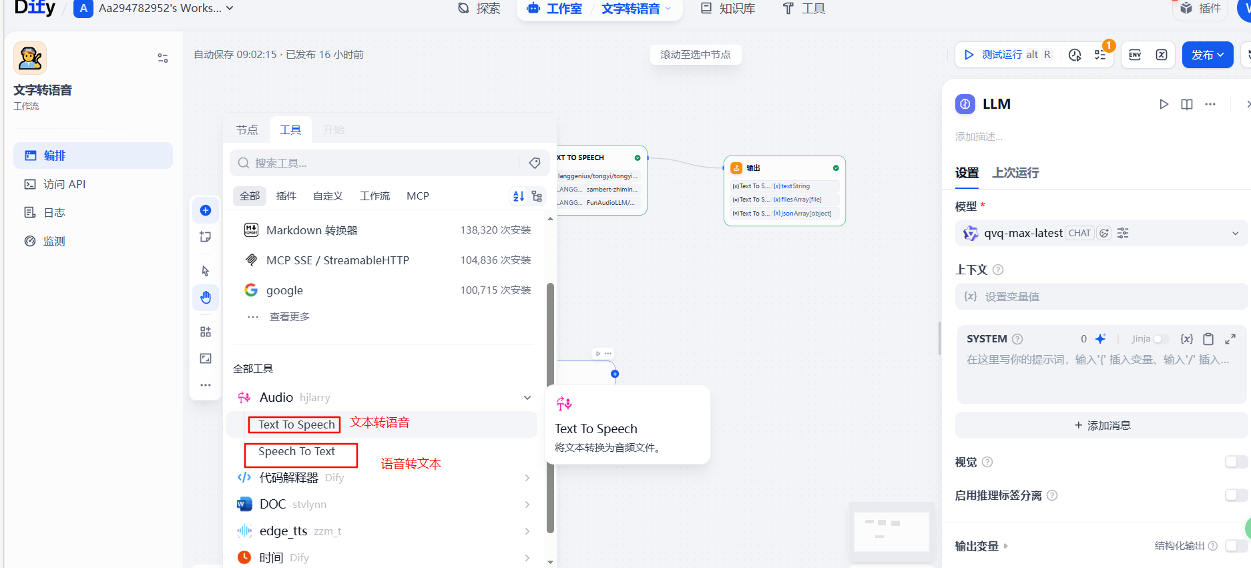
Task: Click the tag filter icon in search
Action: (x=535, y=163)
